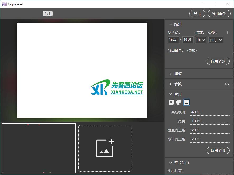
Task: Click the Copicseal app icon in title bar
Action: [4, 4]
